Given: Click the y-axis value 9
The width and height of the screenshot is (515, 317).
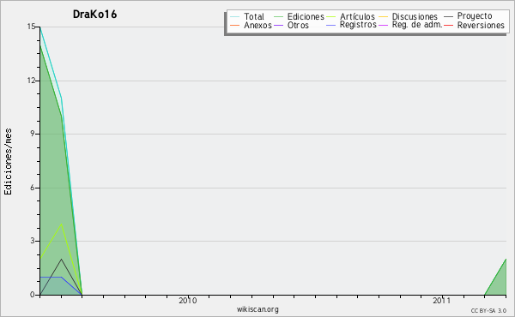Looking at the screenshot, I should (x=33, y=134).
